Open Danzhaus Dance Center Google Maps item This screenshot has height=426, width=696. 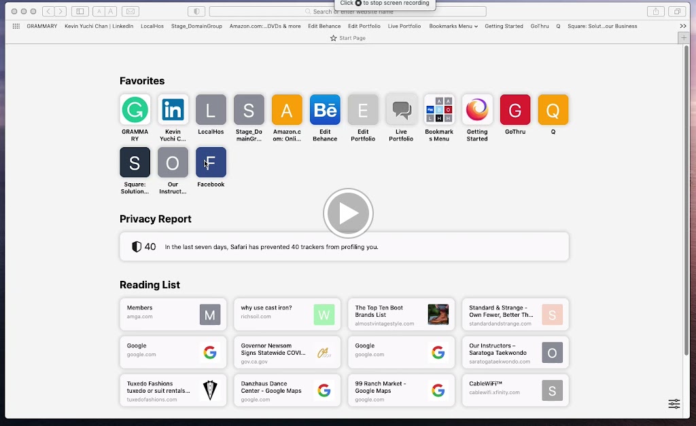coord(288,390)
